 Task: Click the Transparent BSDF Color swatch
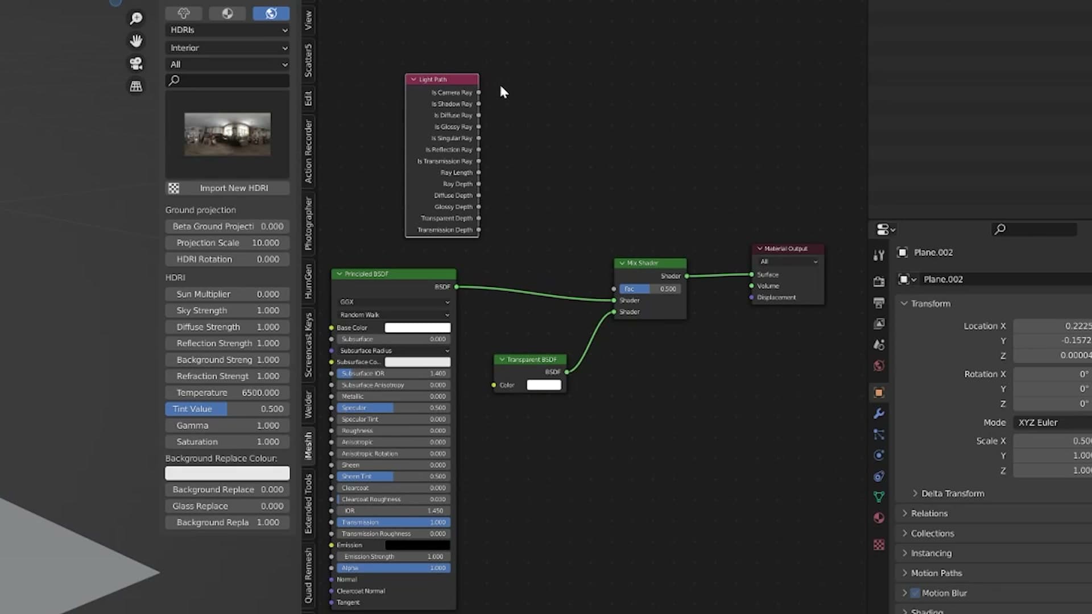pyautogui.click(x=544, y=385)
